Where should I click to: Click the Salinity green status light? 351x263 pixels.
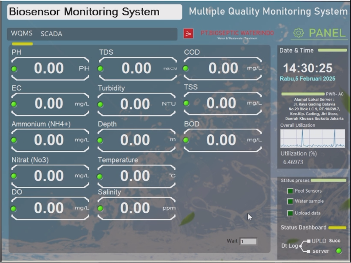pos(101,208)
